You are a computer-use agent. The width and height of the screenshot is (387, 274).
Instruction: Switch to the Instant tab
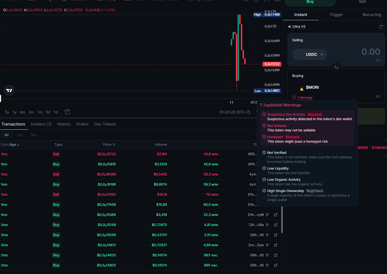[x=301, y=15]
